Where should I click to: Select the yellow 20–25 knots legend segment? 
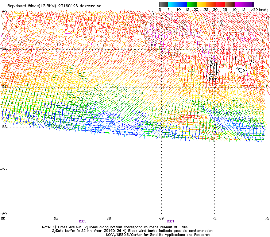[201, 4]
